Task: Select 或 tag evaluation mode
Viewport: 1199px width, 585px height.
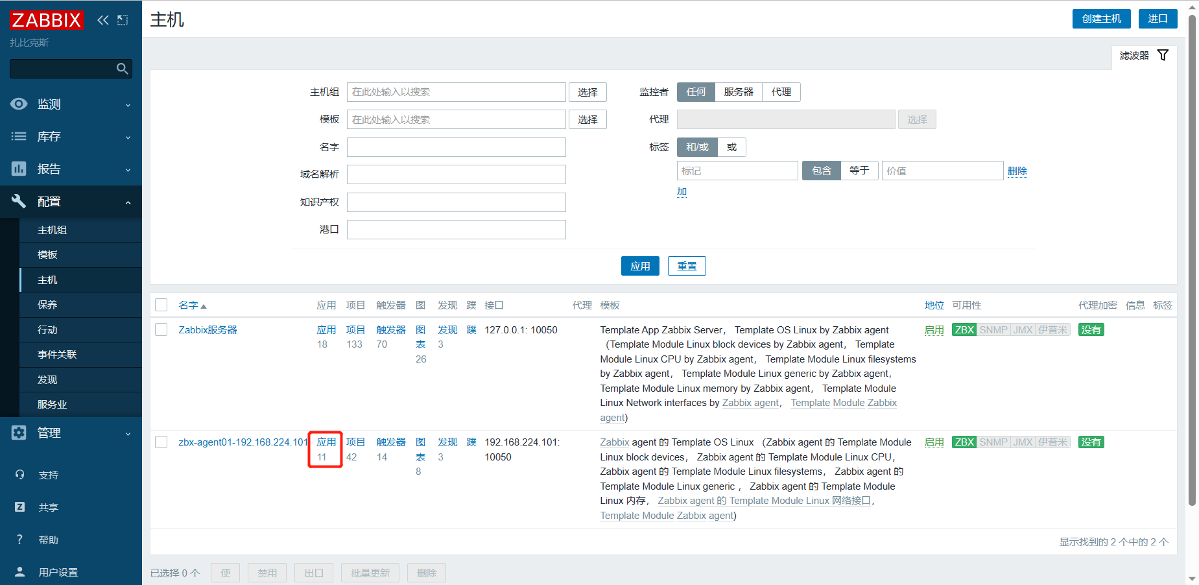Action: point(731,147)
